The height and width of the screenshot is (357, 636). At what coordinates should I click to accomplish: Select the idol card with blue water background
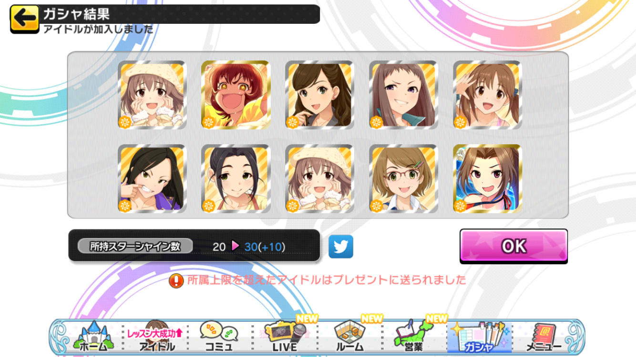[488, 178]
